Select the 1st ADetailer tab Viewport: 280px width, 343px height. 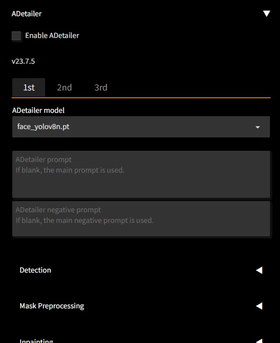[x=29, y=88]
